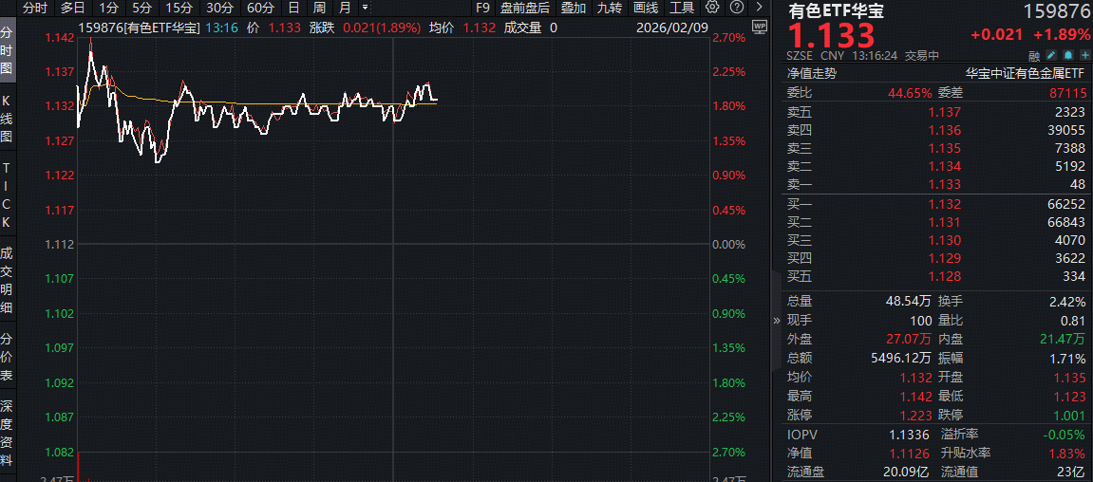Screen dimensions: 1093x482
Task: Open the 净值走势 link
Action: [x=812, y=73]
